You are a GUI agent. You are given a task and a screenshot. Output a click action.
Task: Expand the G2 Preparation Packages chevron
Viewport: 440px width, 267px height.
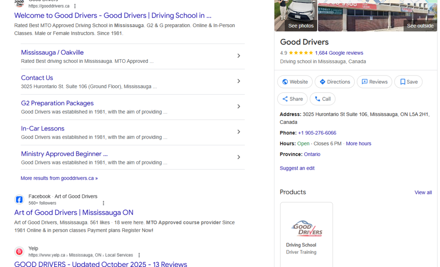[x=239, y=107]
